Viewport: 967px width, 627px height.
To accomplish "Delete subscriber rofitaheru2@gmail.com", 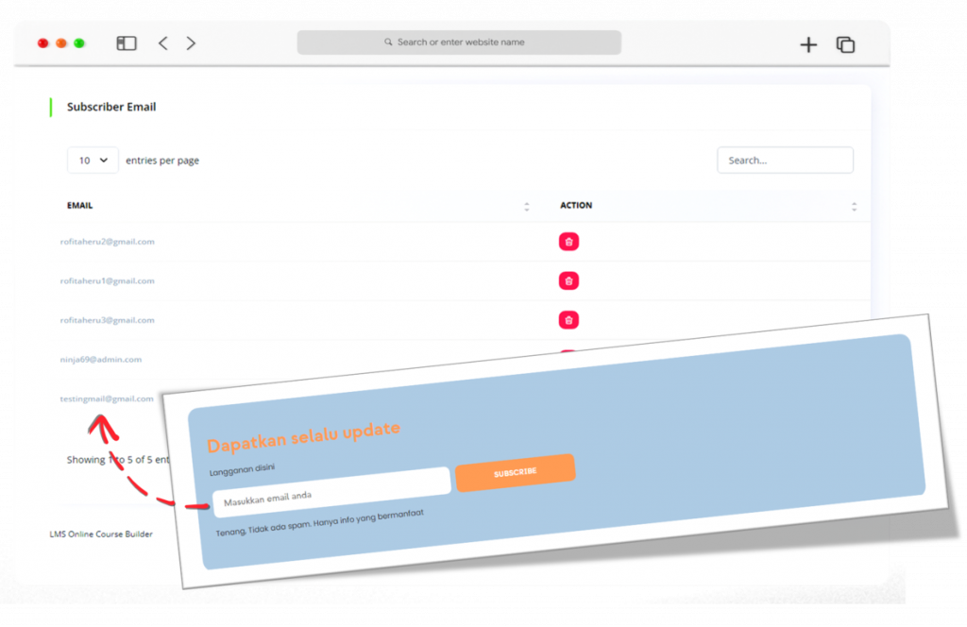I will pos(568,242).
